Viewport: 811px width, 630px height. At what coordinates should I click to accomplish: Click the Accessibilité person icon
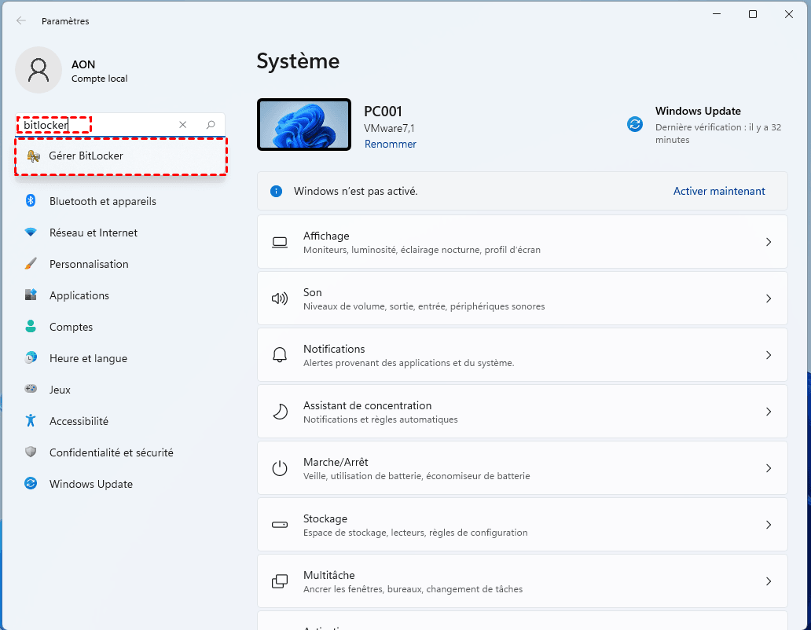click(31, 421)
